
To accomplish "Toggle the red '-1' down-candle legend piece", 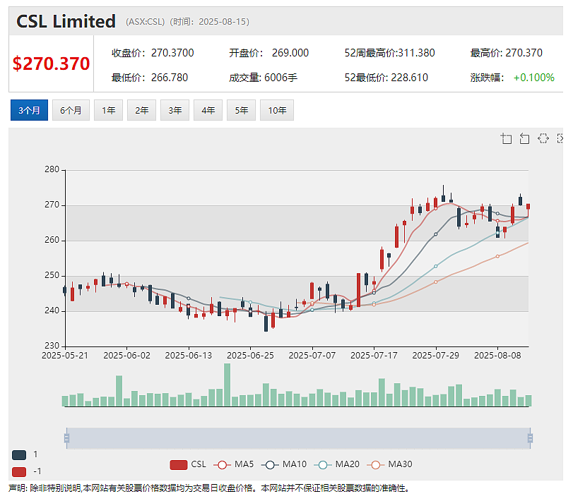I will (x=19, y=471).
